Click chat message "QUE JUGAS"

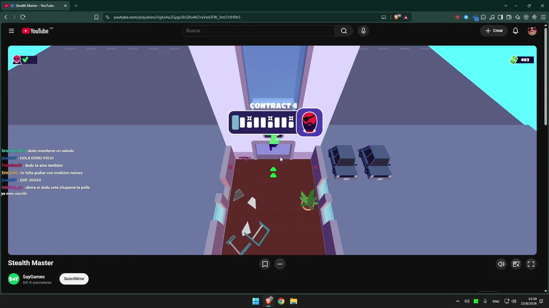[30, 180]
